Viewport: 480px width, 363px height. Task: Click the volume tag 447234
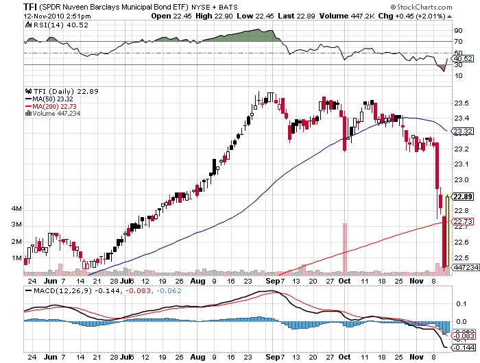point(466,267)
